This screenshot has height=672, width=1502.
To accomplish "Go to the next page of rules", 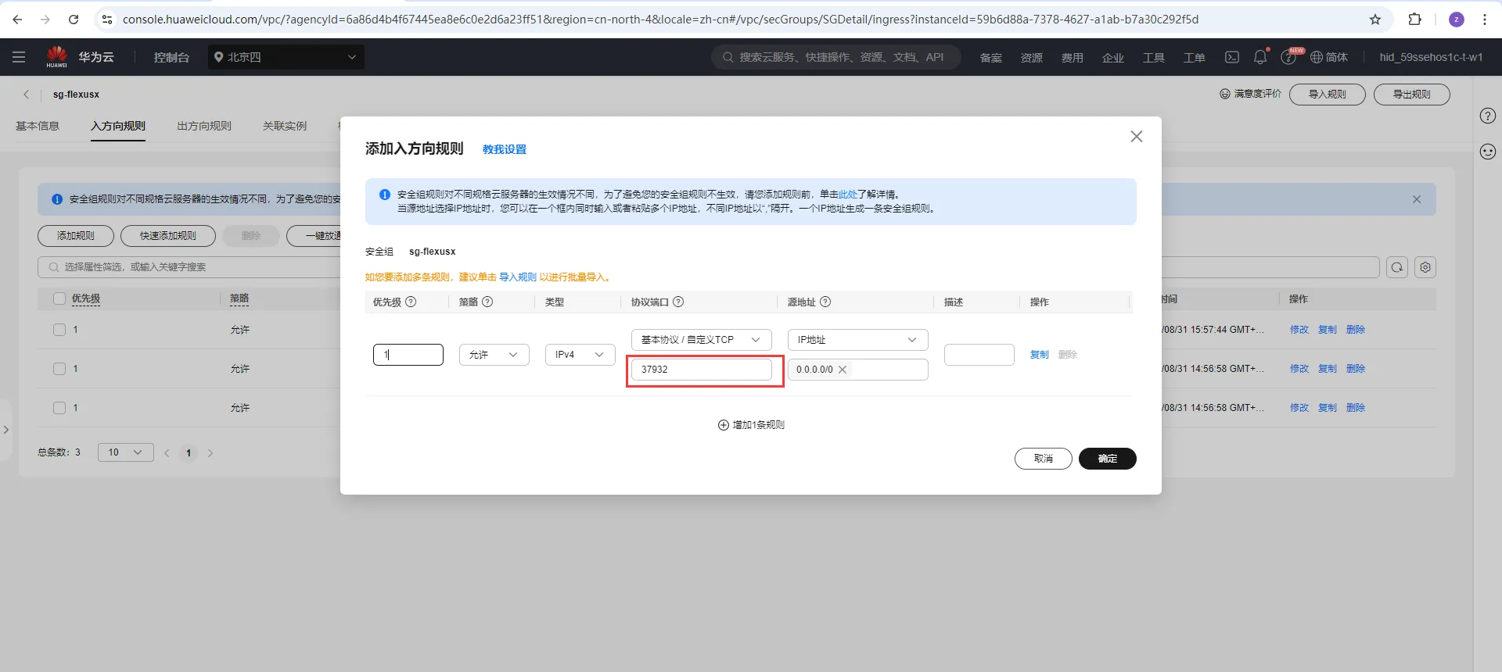I will click(x=210, y=453).
